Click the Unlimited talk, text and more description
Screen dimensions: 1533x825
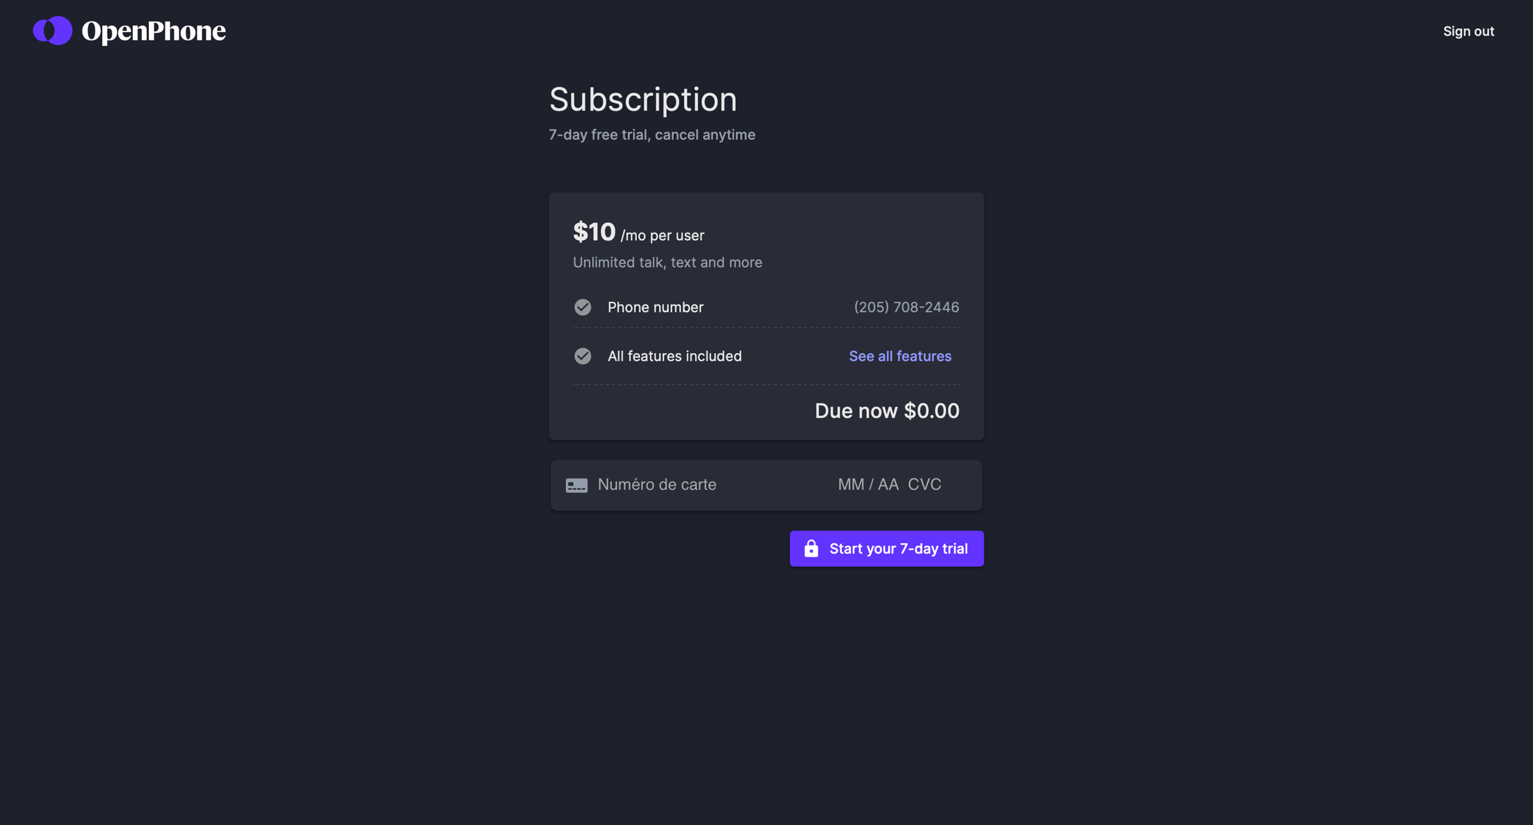pyautogui.click(x=667, y=262)
